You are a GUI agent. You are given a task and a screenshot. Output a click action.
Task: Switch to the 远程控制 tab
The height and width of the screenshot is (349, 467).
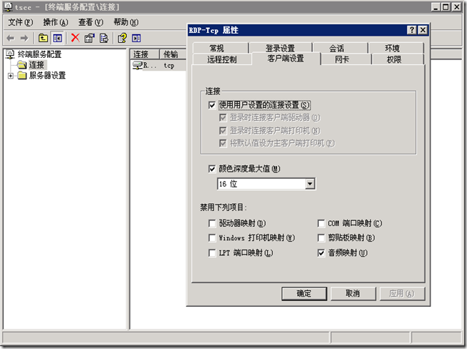222,59
